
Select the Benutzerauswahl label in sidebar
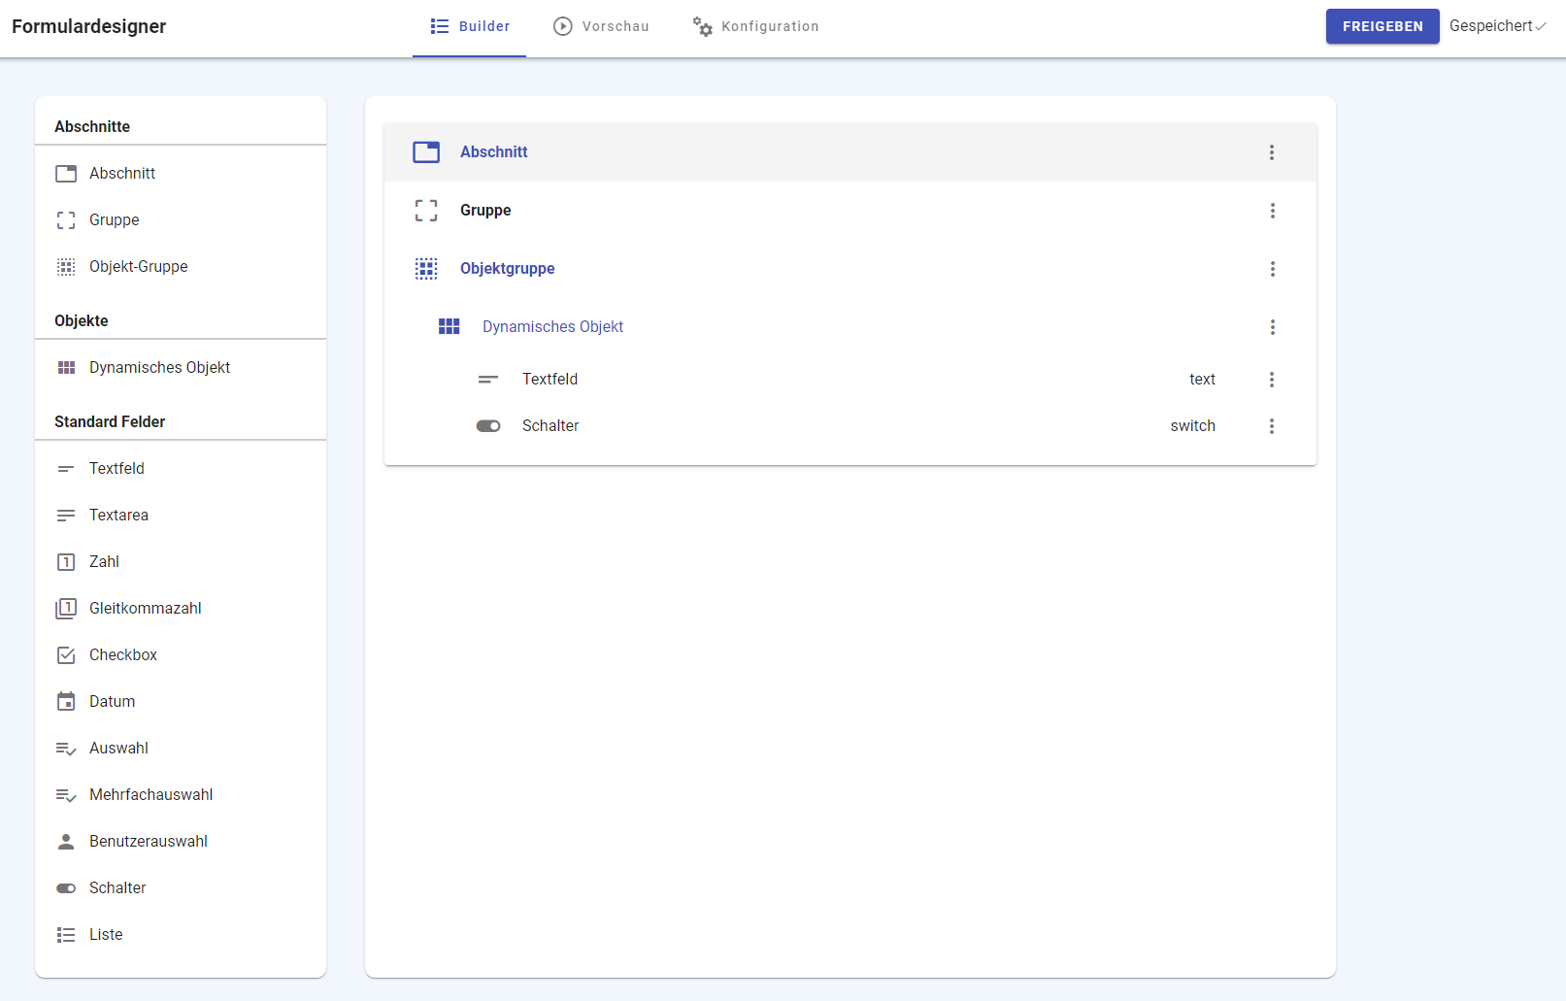149,842
